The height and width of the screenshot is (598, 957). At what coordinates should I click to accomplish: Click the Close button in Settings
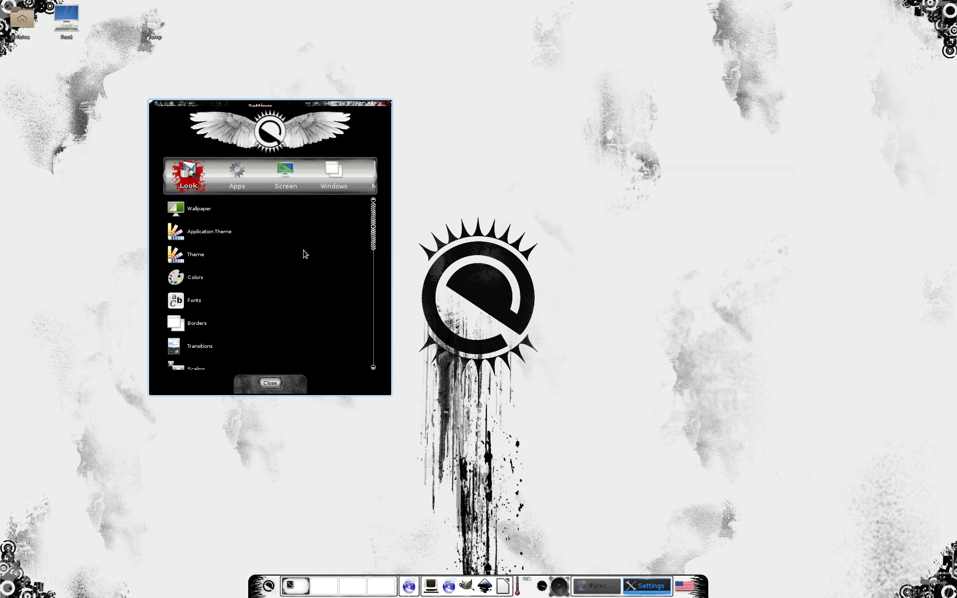tap(270, 383)
